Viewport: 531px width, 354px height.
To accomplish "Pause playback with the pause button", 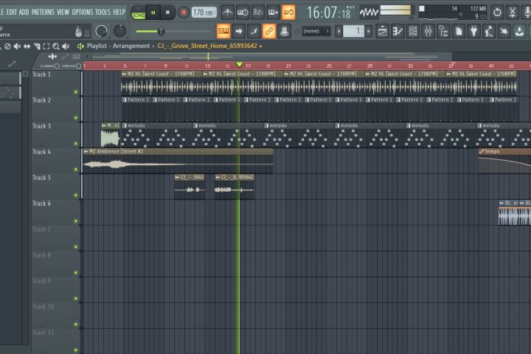I will pyautogui.click(x=153, y=13).
